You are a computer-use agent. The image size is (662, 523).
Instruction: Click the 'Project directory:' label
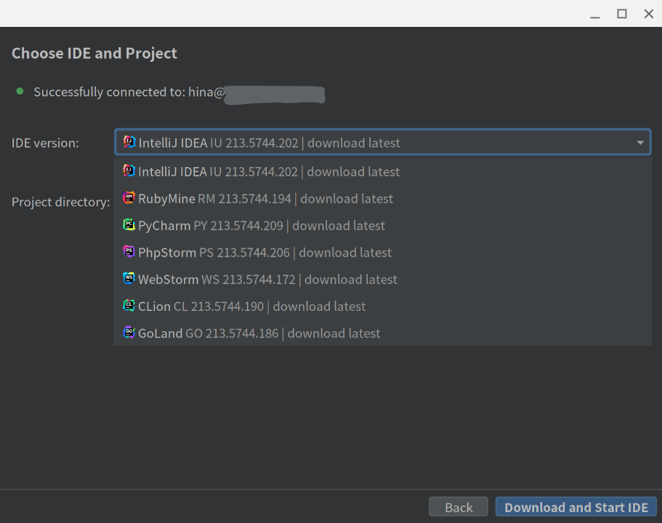click(61, 202)
